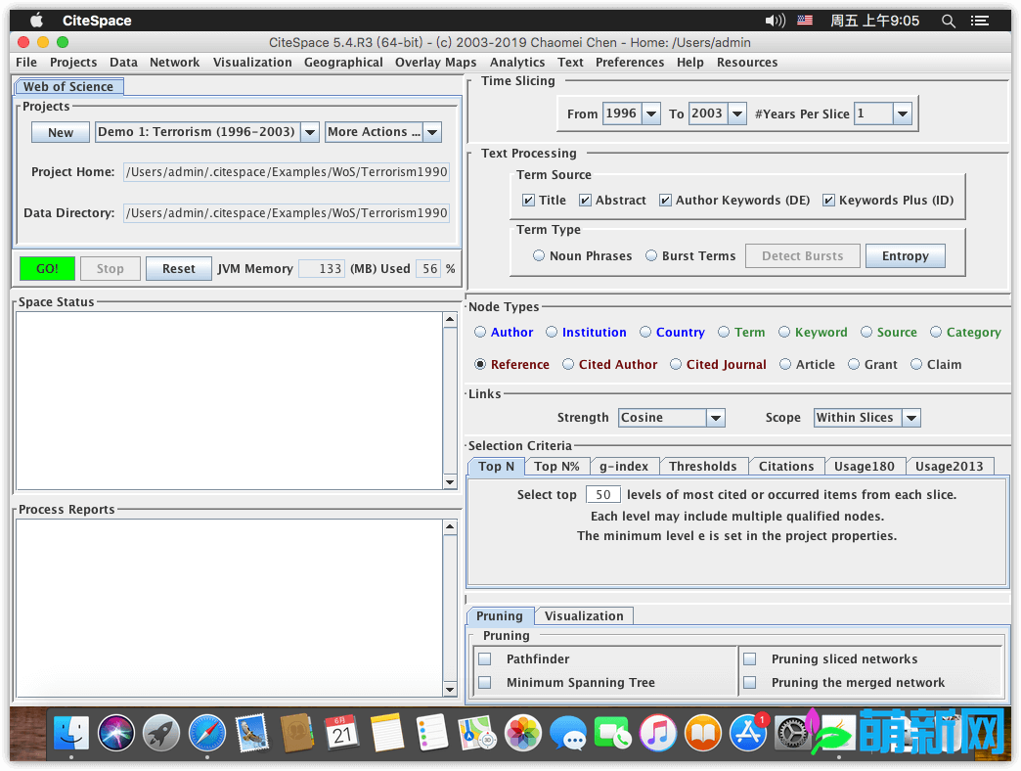
Task: Open Photos flower icon in dock
Action: pos(523,733)
